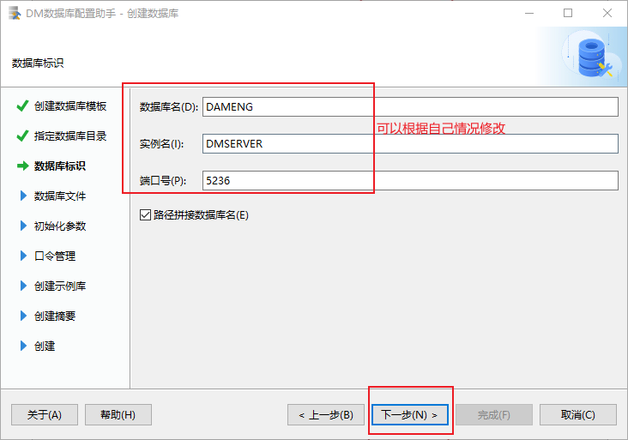Screen dimensions: 628x440
Task: Select the 指定数据库目录 step
Action: click(x=70, y=136)
